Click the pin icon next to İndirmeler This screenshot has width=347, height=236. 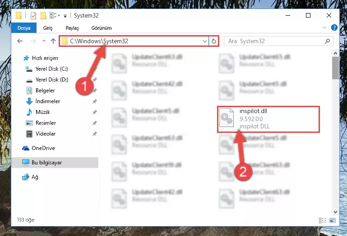point(94,101)
